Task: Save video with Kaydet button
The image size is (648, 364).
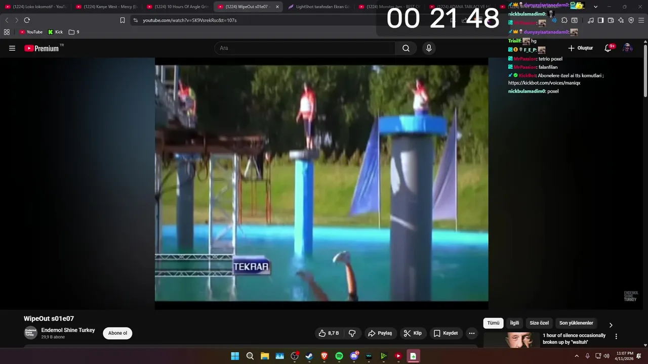Action: 445,333
